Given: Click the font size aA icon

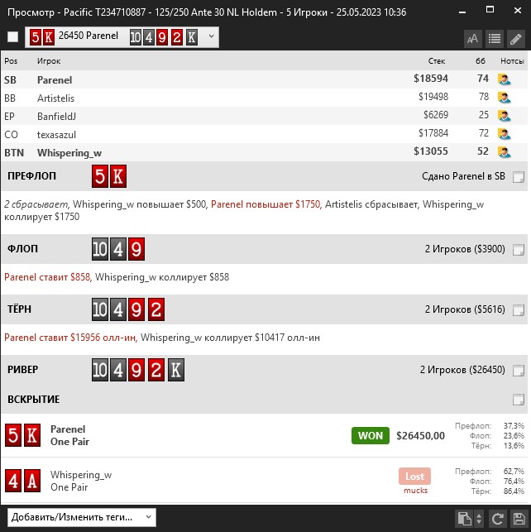Looking at the screenshot, I should coord(472,38).
